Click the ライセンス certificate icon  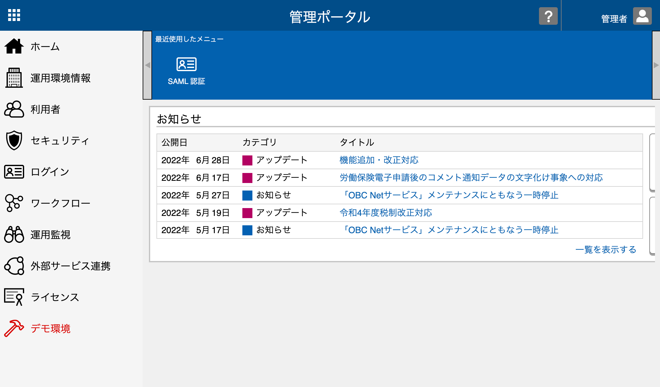[14, 297]
